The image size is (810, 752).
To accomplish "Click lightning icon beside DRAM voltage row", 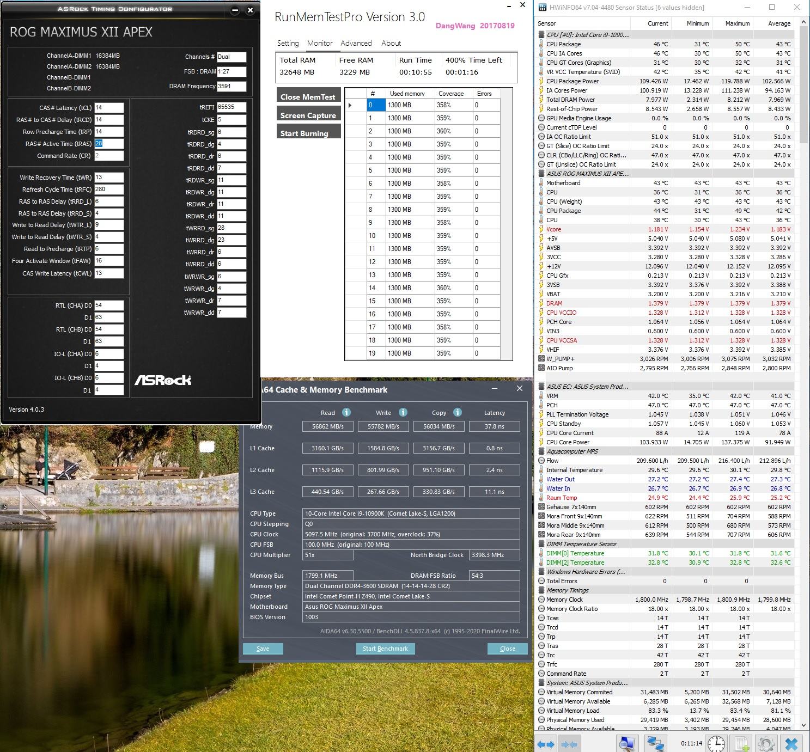I will click(541, 303).
